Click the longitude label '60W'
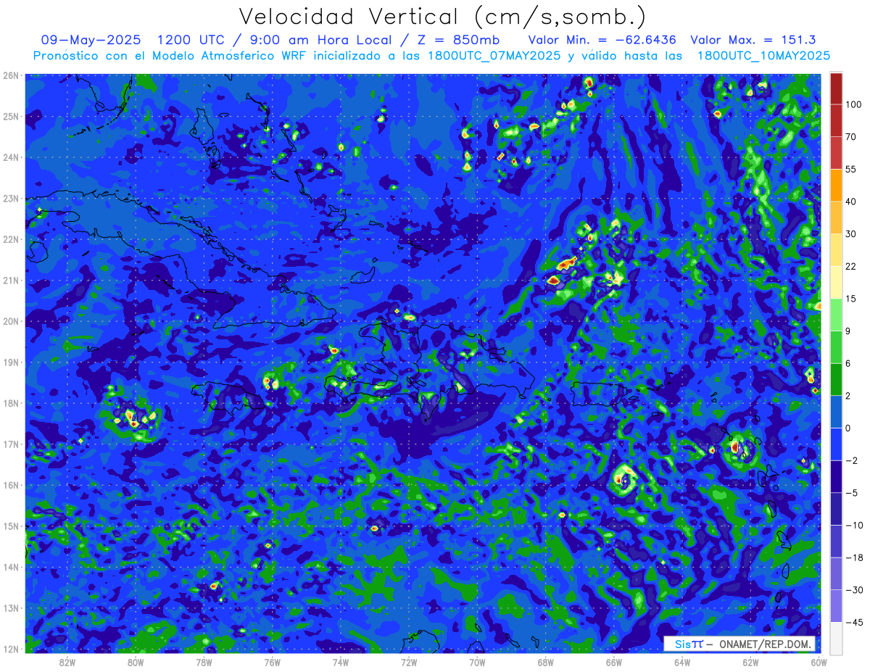 [819, 662]
